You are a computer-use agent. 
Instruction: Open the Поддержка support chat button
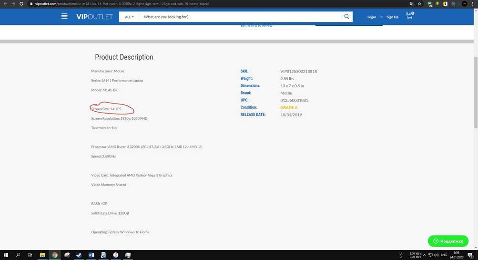pos(448,241)
